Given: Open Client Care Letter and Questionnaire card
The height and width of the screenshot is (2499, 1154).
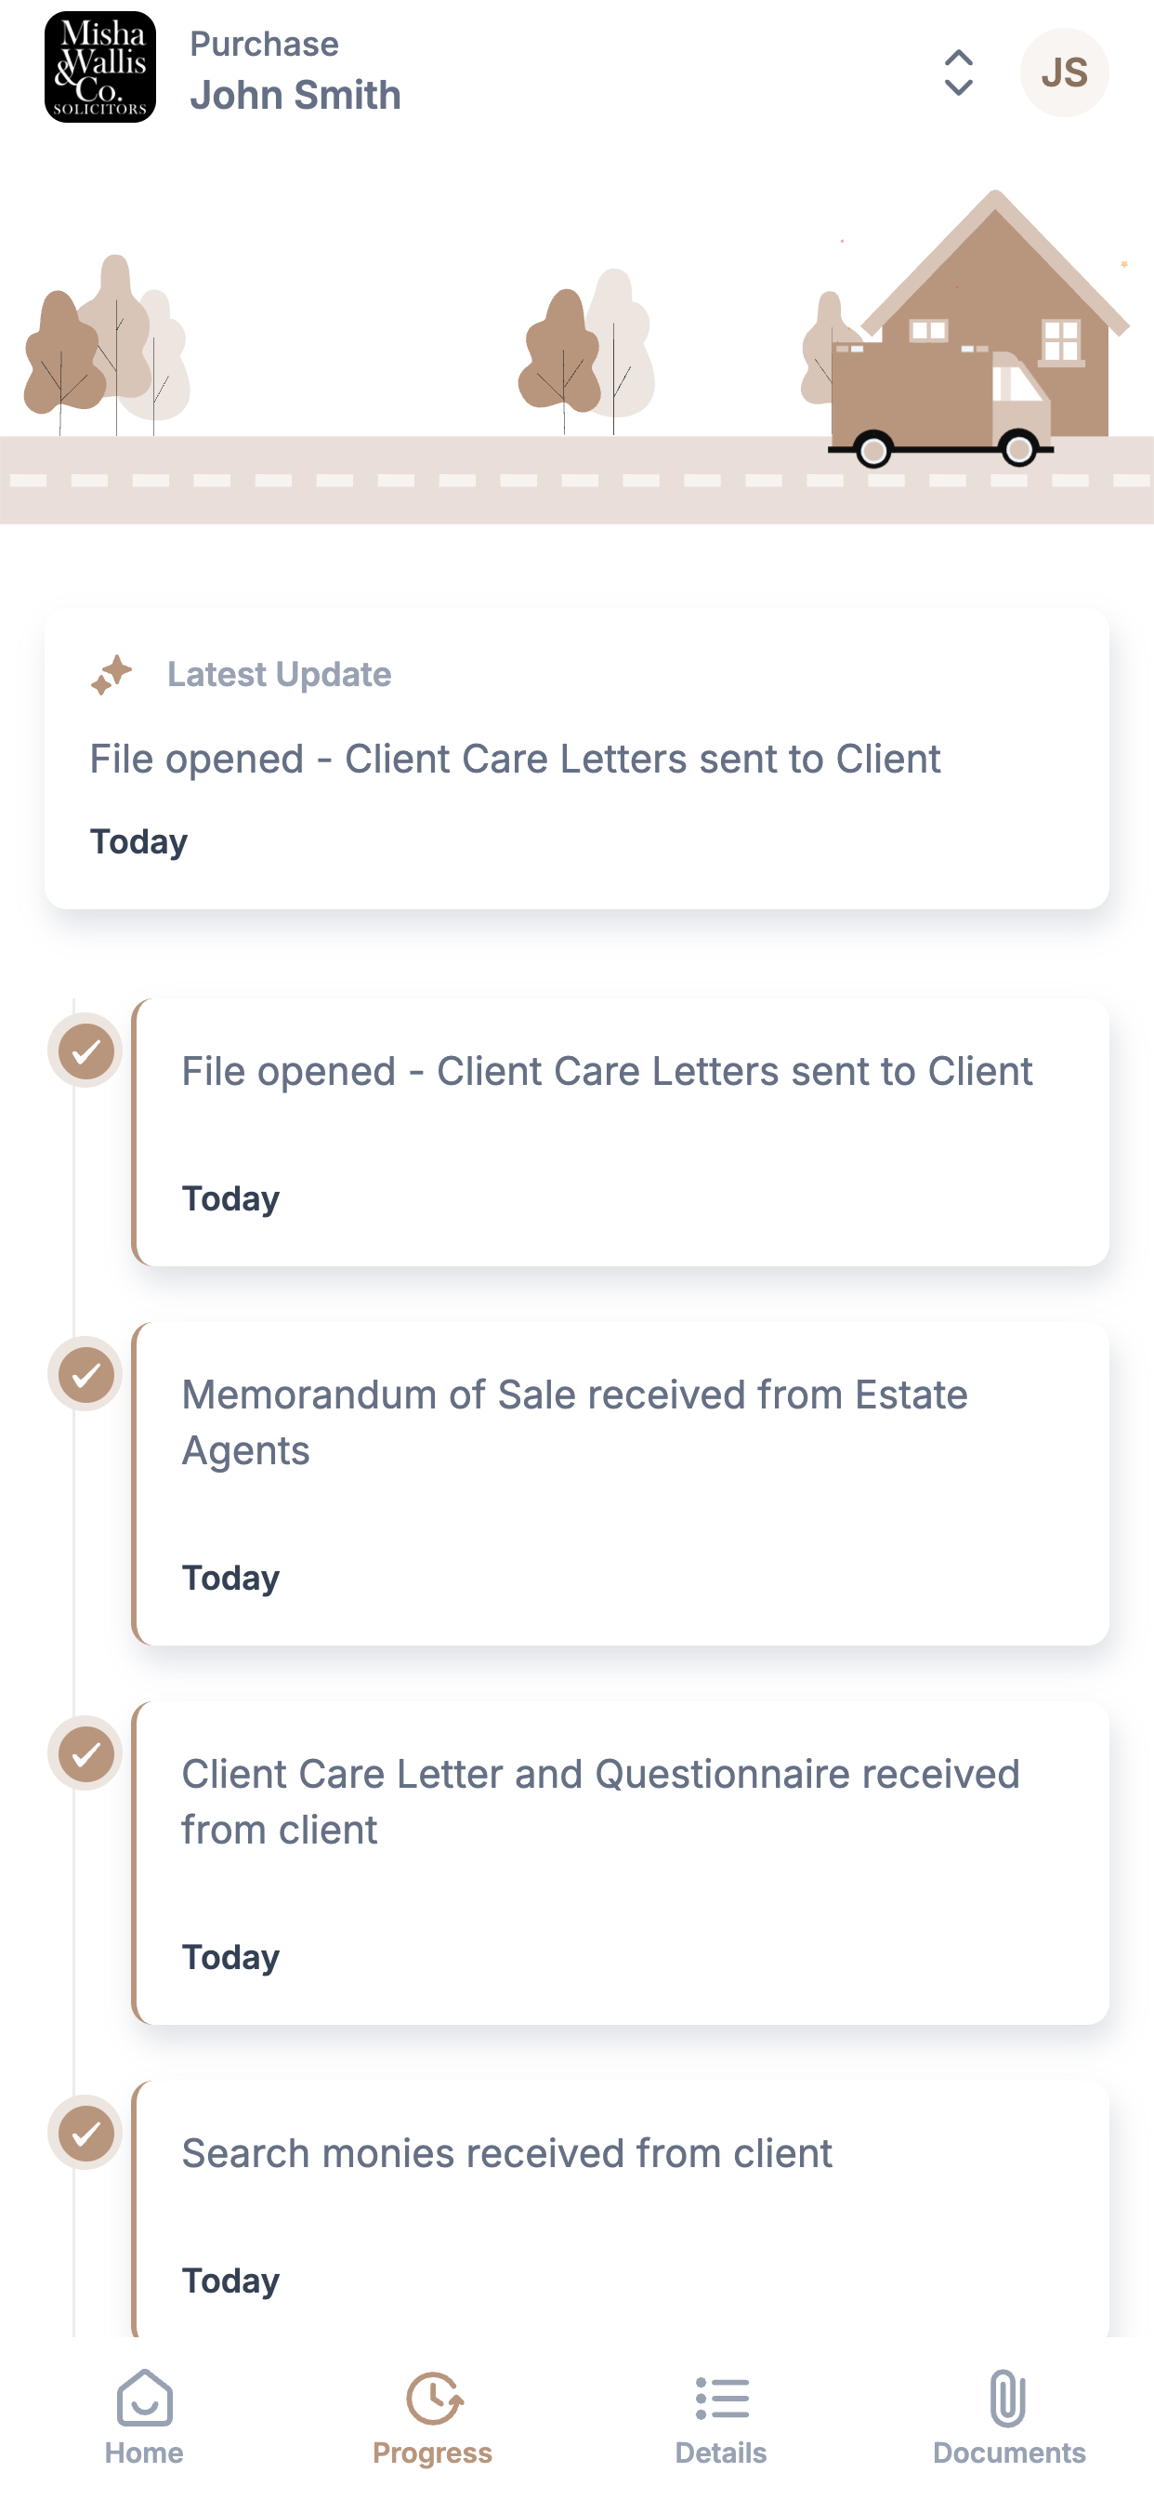Looking at the screenshot, I should (620, 1862).
